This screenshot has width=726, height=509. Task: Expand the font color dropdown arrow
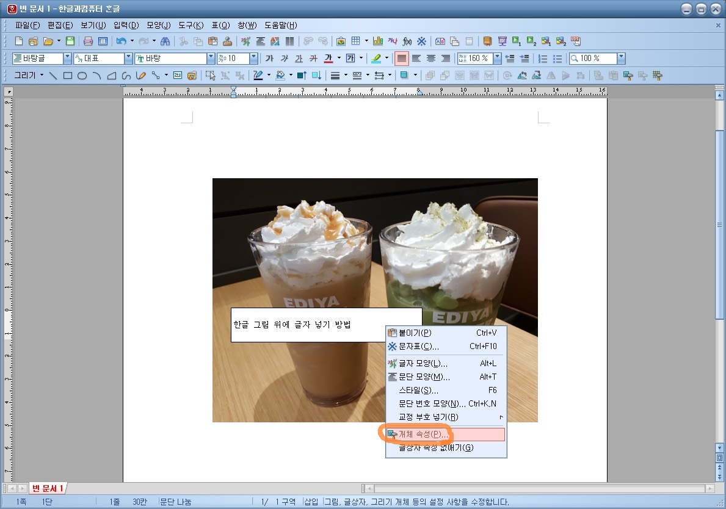click(x=339, y=59)
